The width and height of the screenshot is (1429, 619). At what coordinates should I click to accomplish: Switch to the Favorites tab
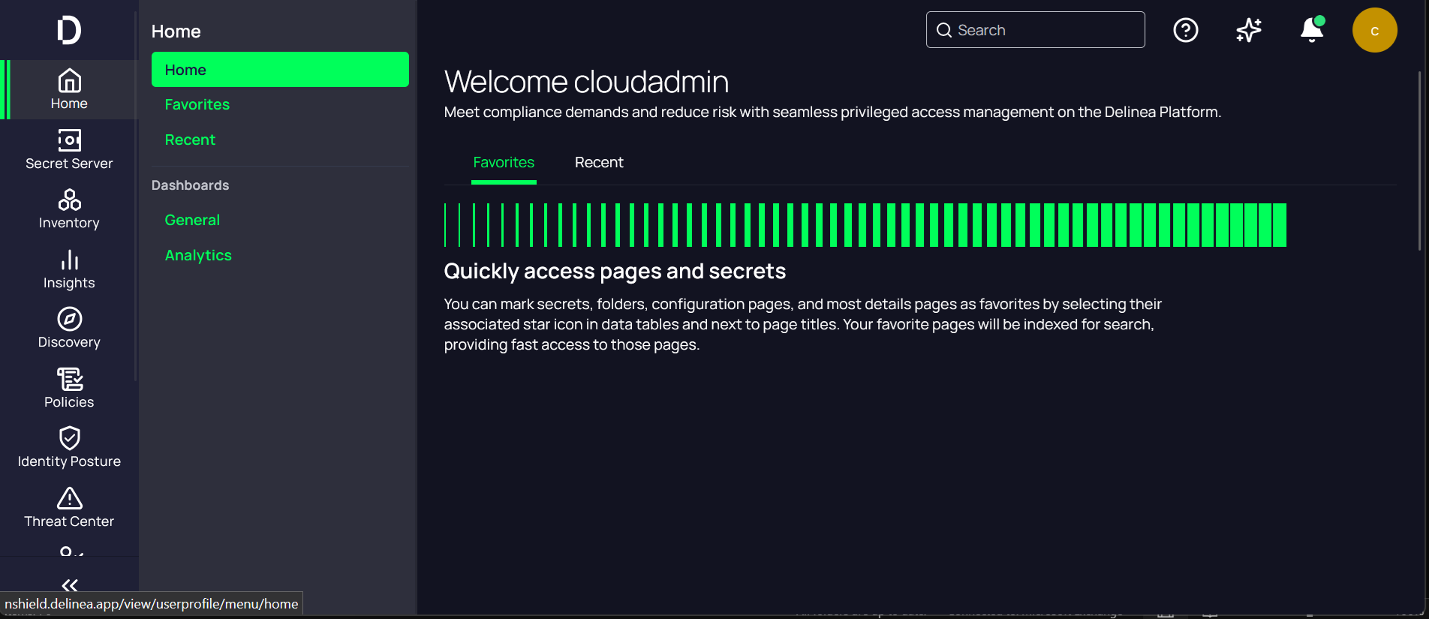tap(504, 163)
